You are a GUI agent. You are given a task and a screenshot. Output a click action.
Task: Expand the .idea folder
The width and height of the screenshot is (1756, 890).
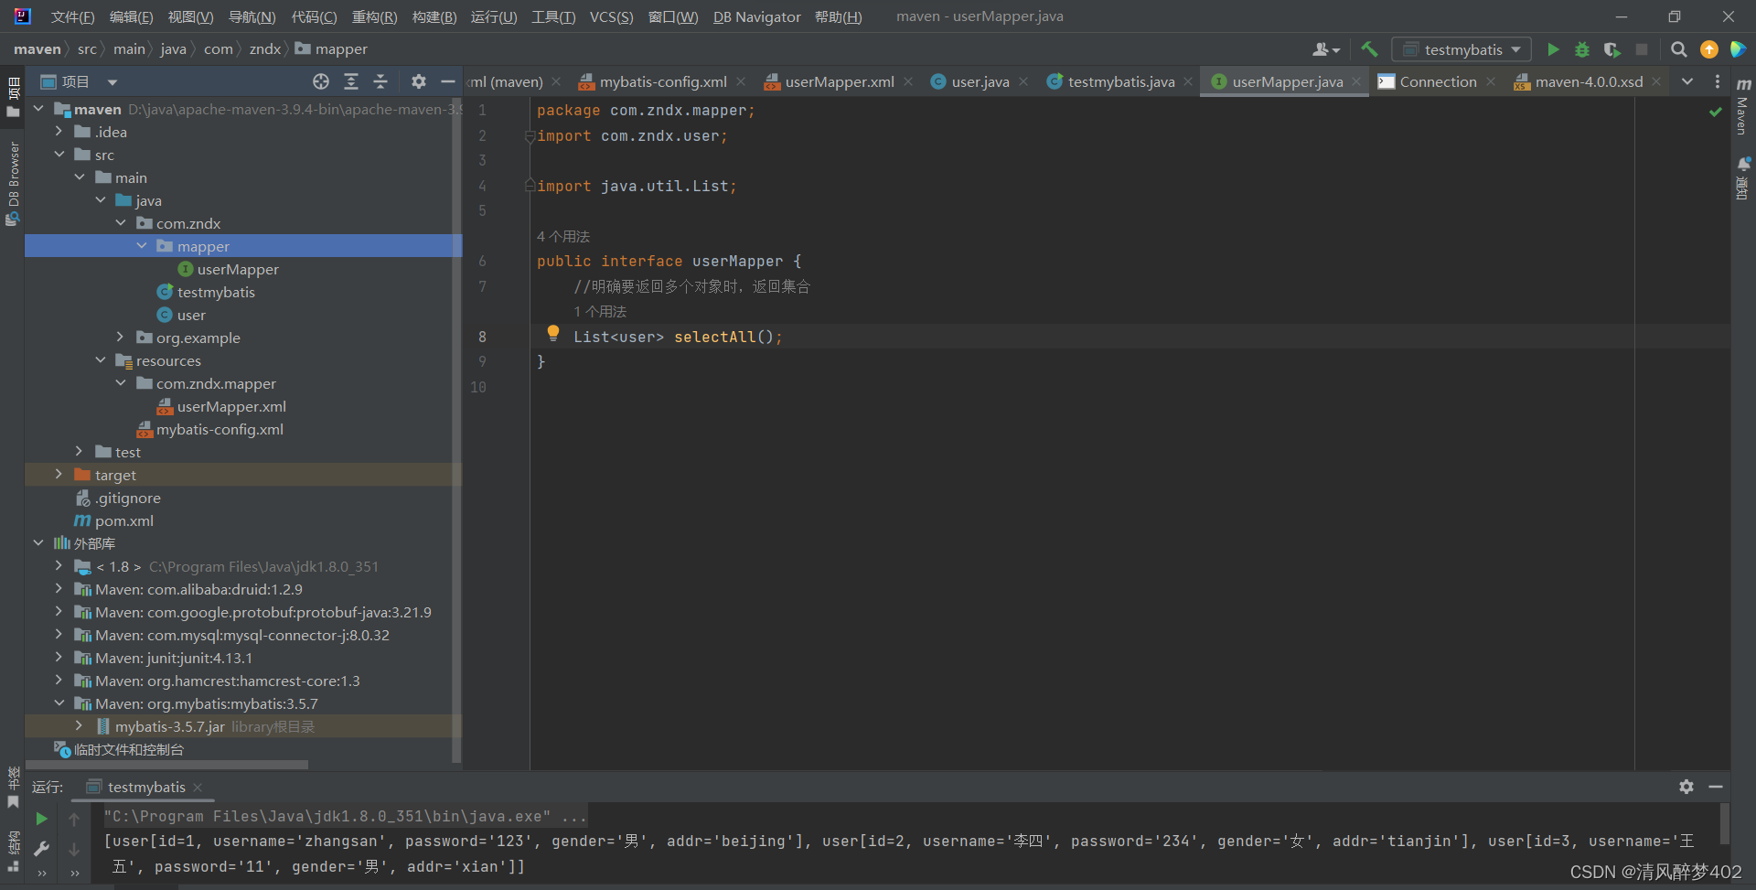59,132
